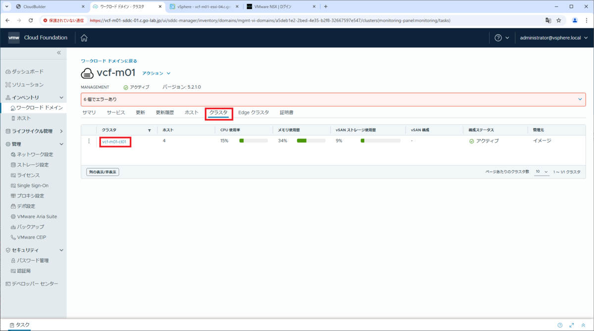Open ネットワーク設定 in the sidebar
594x331 pixels.
tap(32, 154)
